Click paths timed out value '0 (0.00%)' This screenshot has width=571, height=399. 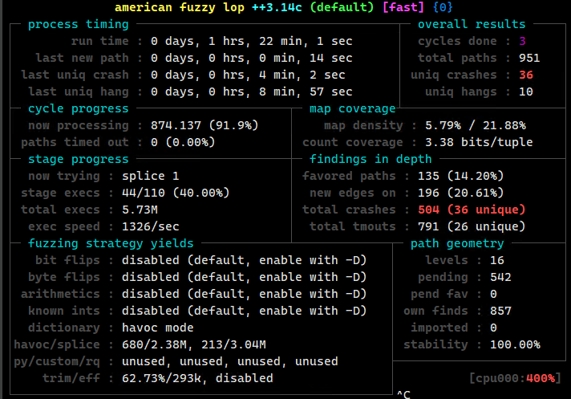(x=183, y=142)
